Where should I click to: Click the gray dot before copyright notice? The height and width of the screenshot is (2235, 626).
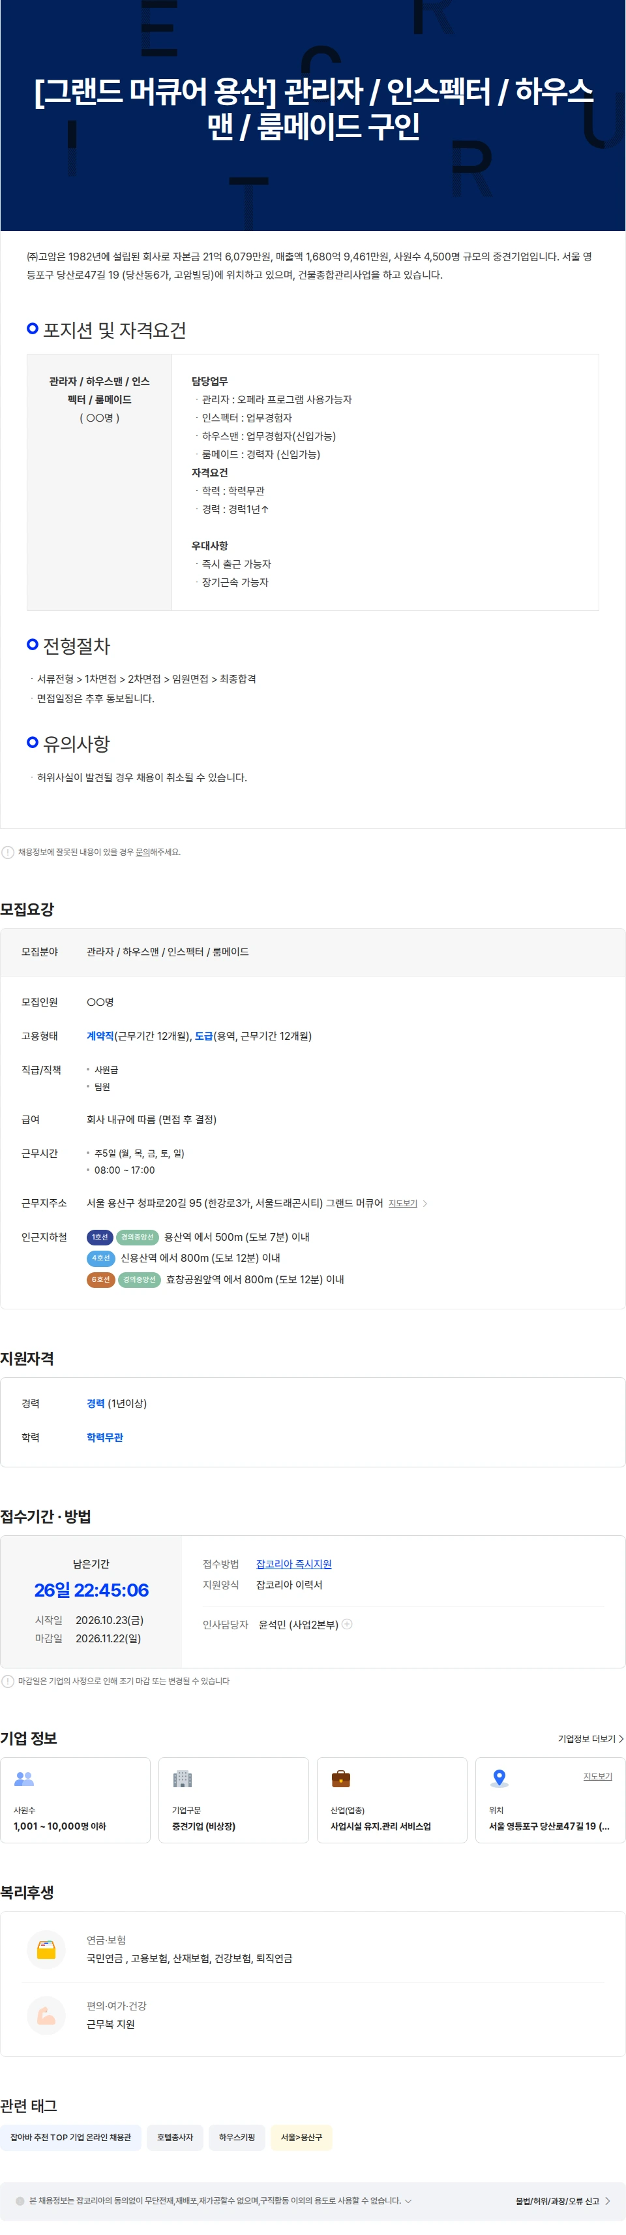(x=20, y=2201)
